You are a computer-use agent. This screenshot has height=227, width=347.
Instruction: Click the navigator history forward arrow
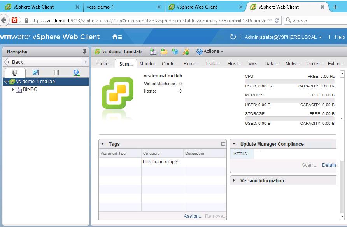point(86,62)
